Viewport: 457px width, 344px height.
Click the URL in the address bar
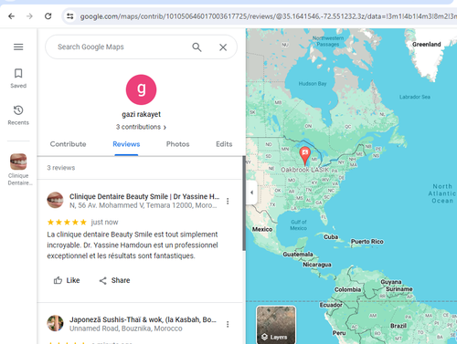pos(268,16)
